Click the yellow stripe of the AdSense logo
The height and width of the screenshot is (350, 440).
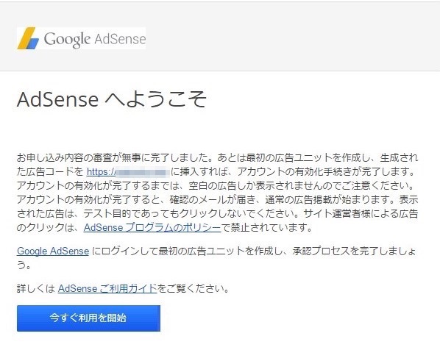(26, 37)
